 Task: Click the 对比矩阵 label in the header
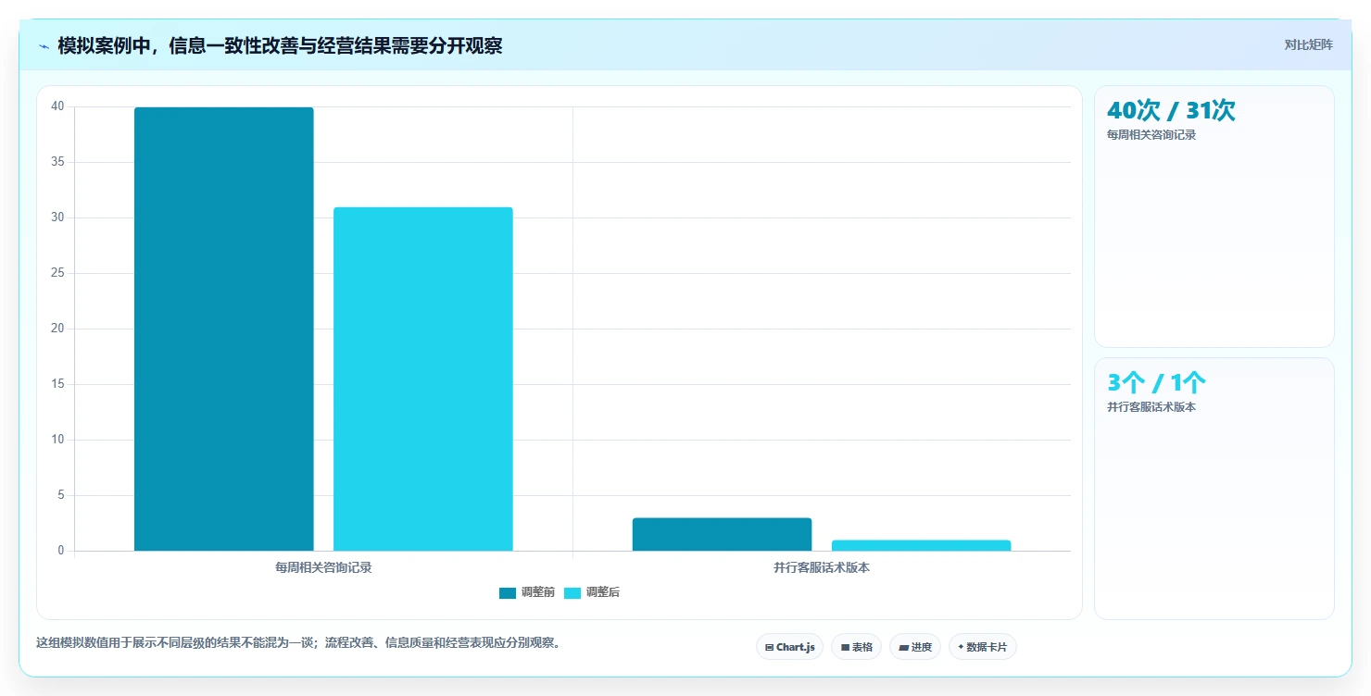(x=1308, y=44)
